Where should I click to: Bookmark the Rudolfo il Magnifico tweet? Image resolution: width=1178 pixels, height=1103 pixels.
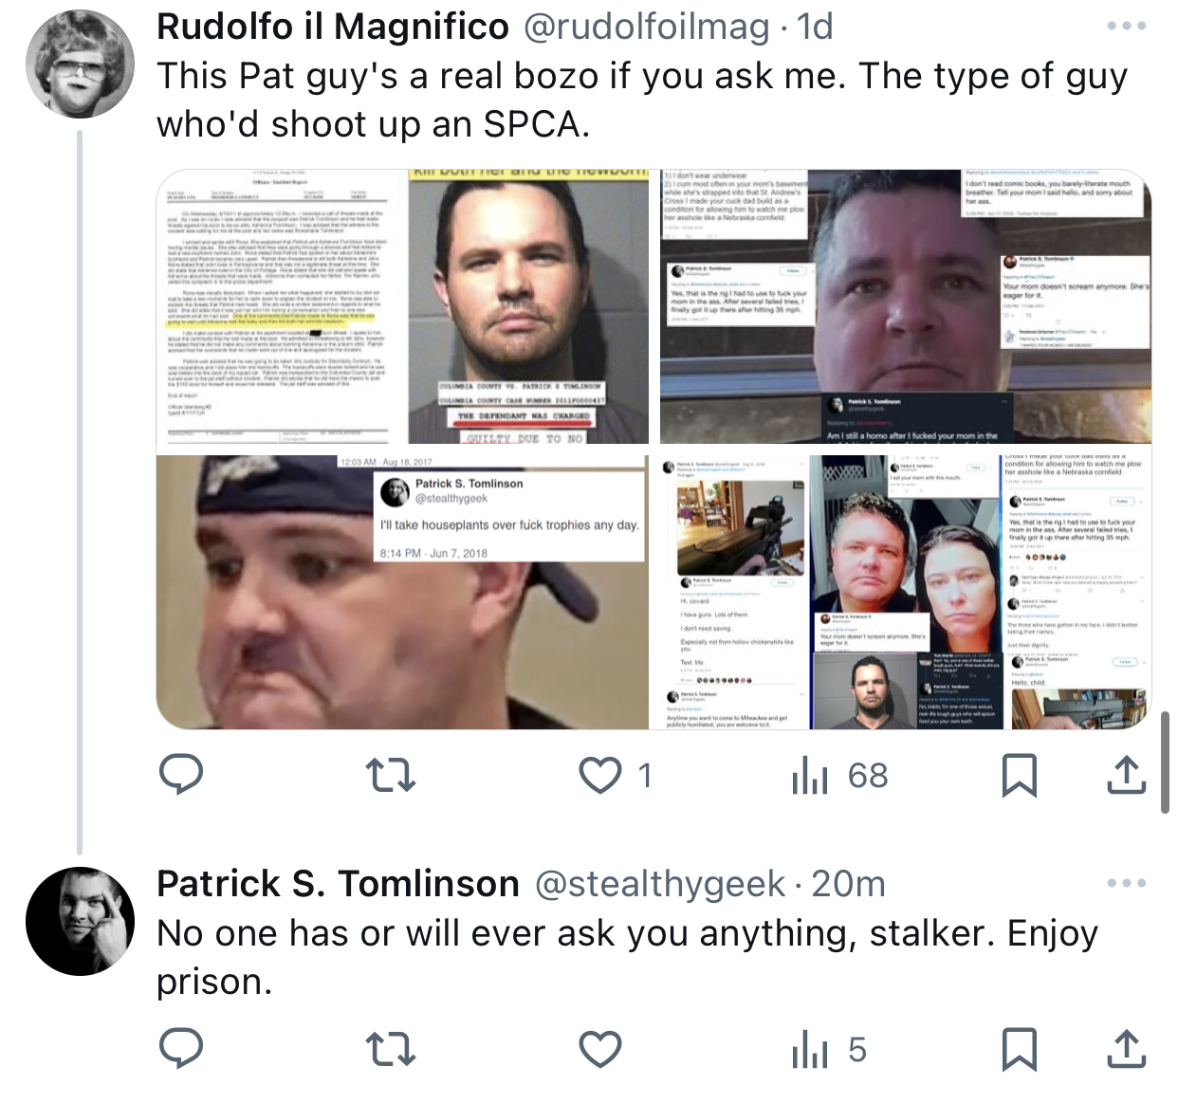click(x=1020, y=775)
